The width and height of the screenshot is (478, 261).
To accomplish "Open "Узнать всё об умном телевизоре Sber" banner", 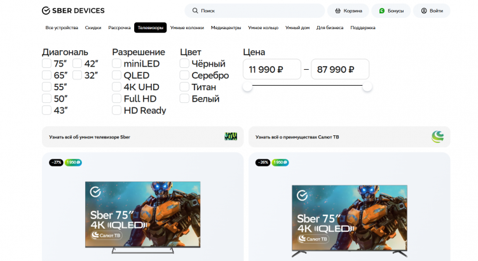I will pyautogui.click(x=90, y=137).
